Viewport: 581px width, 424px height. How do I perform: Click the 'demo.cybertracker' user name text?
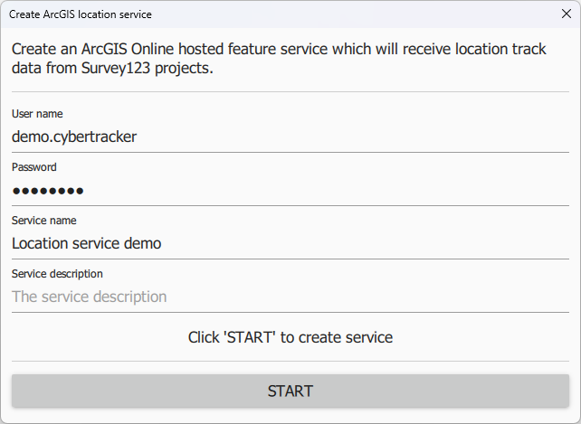tap(74, 137)
